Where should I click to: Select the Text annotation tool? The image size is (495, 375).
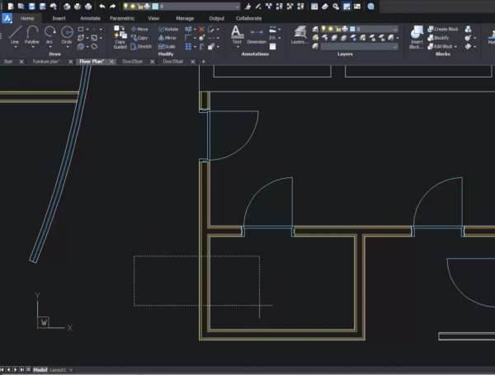(237, 34)
